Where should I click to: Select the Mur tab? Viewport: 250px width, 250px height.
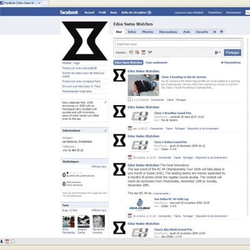[119, 32]
